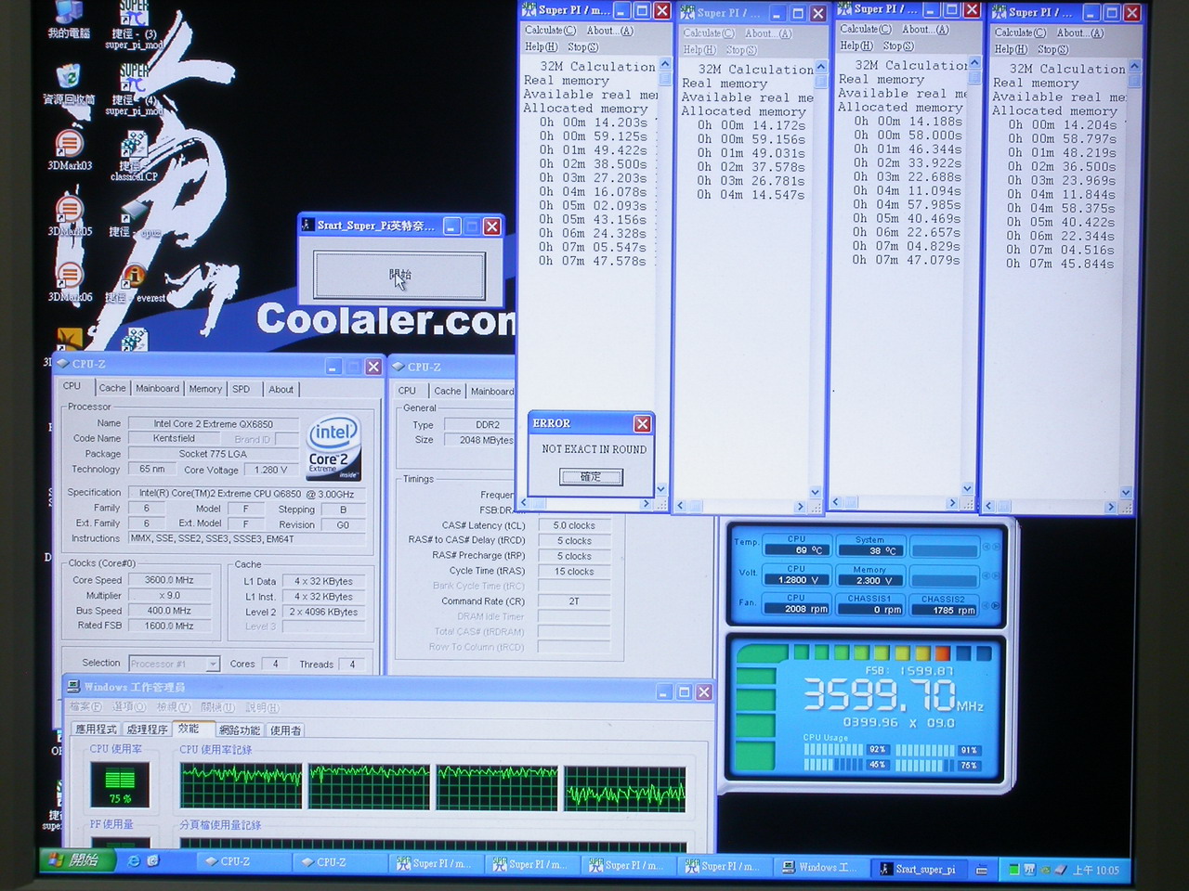Open Help menu in Super PI showing 14.203s
The image size is (1189, 891).
click(542, 46)
